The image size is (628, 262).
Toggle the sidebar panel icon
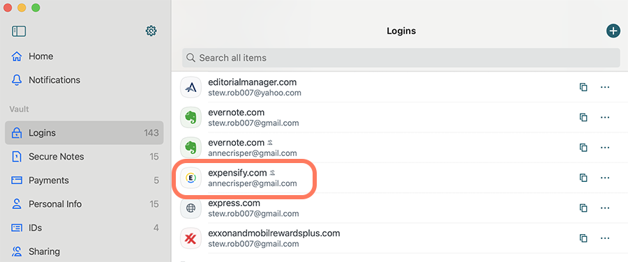click(x=19, y=31)
